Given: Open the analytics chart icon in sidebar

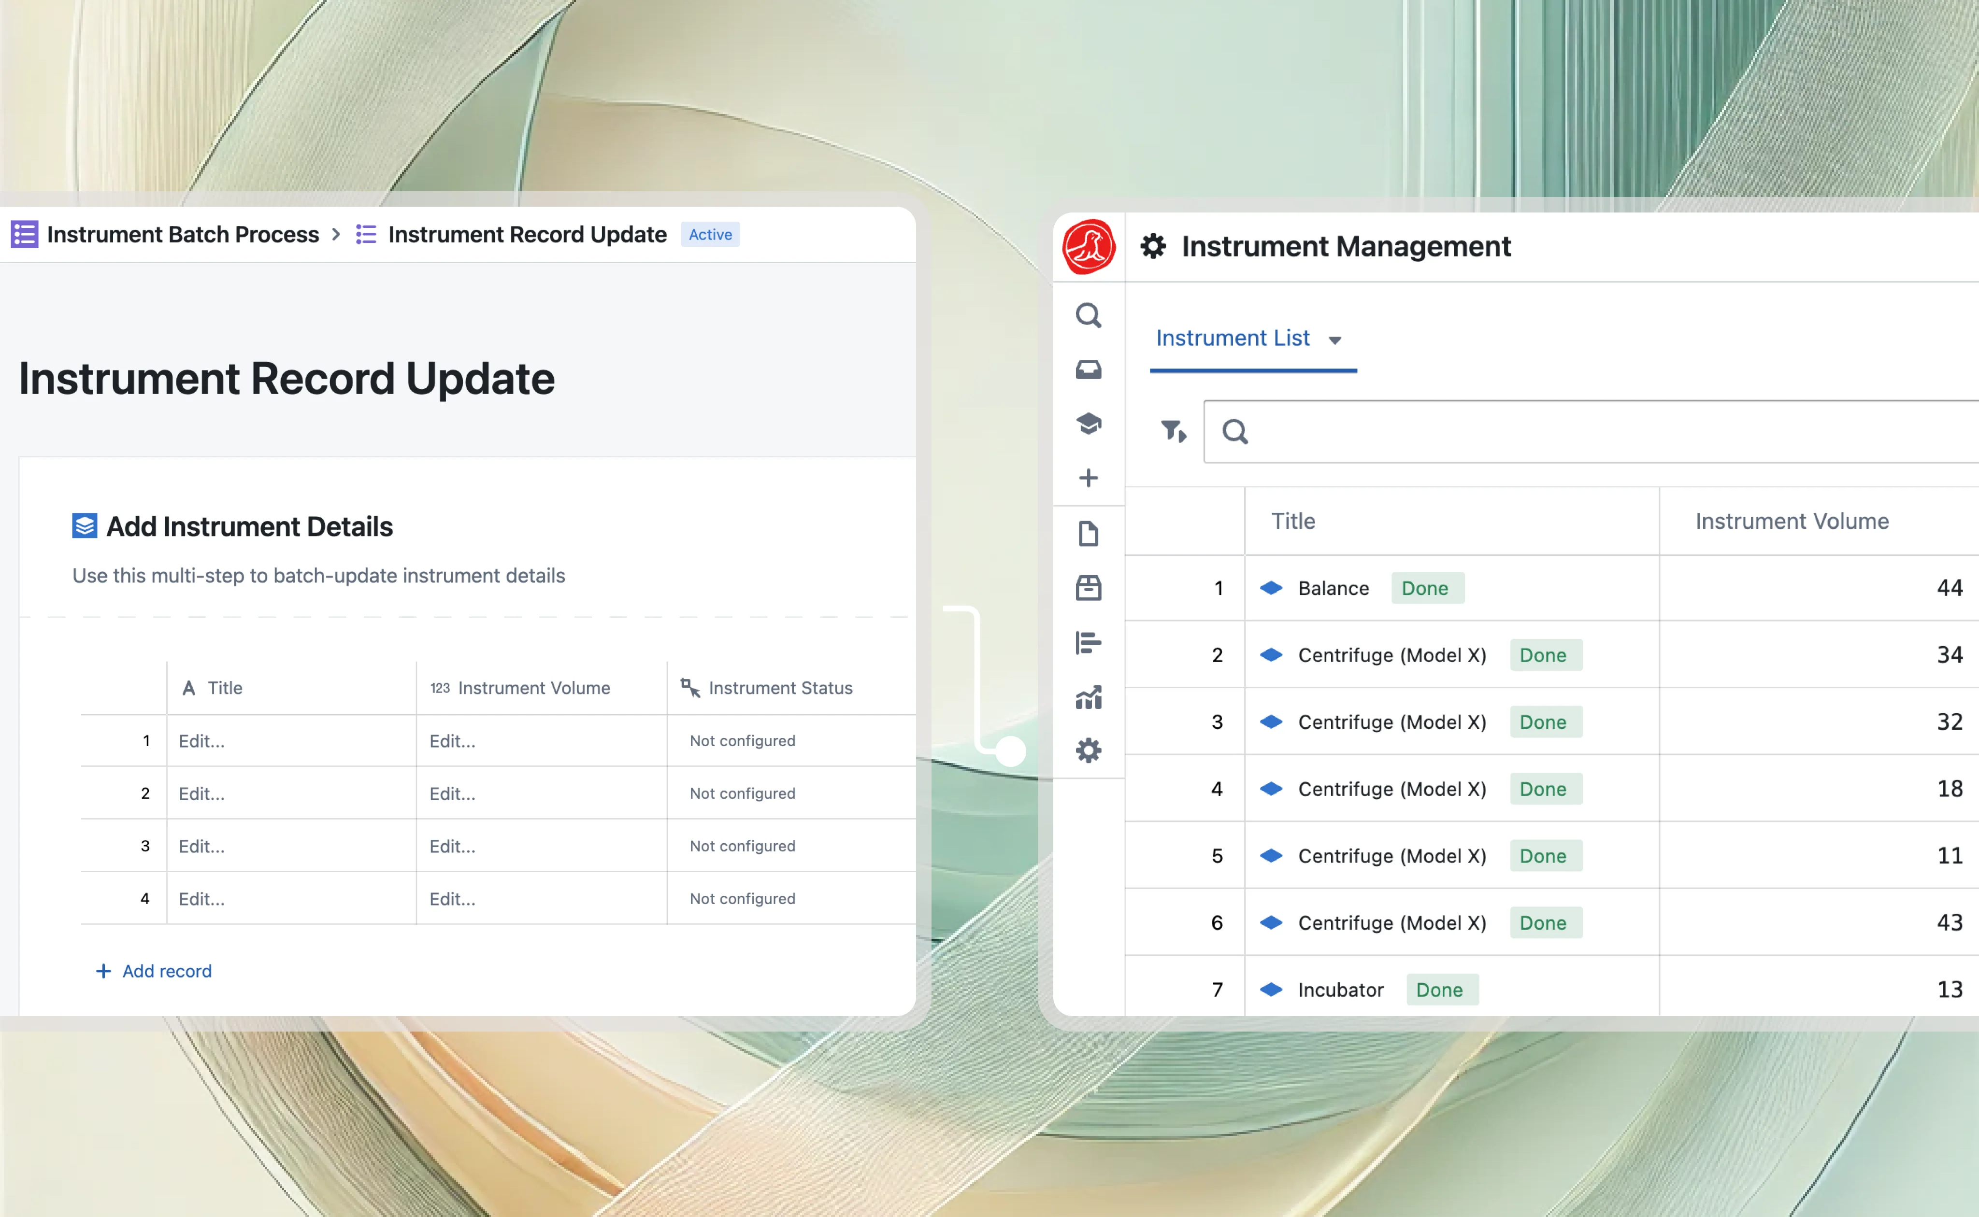Looking at the screenshot, I should (x=1089, y=697).
